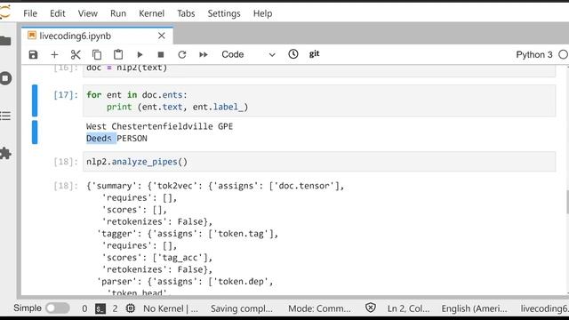Paste cell with the clipboard icon
Screen dimensions: 569x320
point(118,54)
